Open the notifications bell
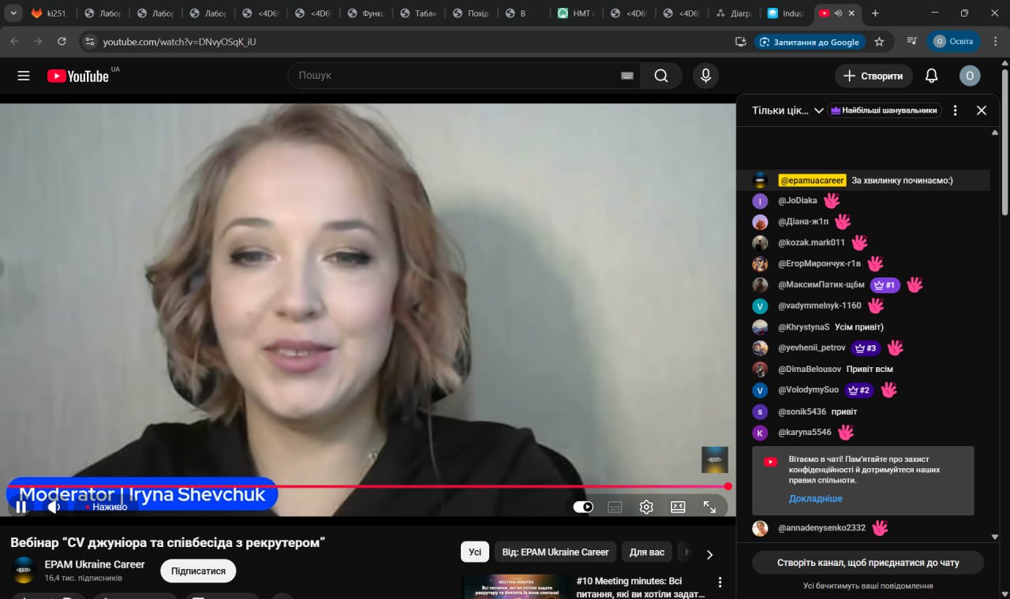The image size is (1010, 599). point(931,76)
